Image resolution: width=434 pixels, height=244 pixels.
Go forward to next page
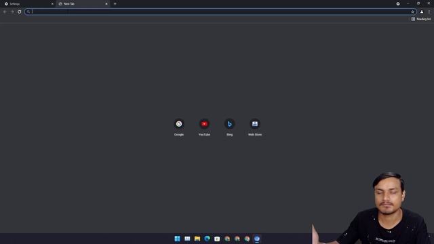(12, 12)
